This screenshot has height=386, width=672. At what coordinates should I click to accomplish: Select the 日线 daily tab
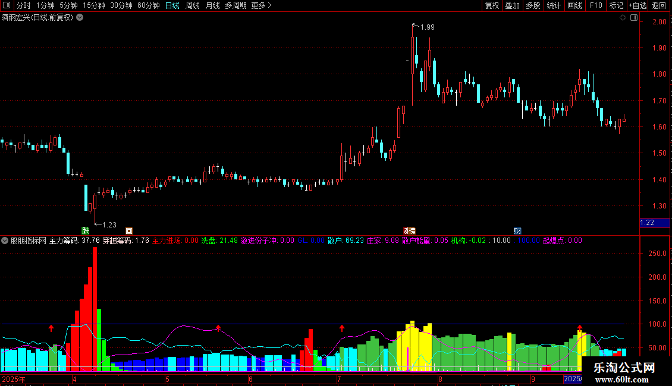pos(172,5)
